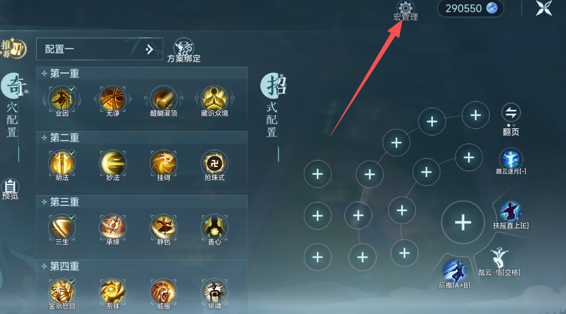The width and height of the screenshot is (566, 314).
Task: Select the 醍醐灌顶 skill icon
Action: point(164,99)
